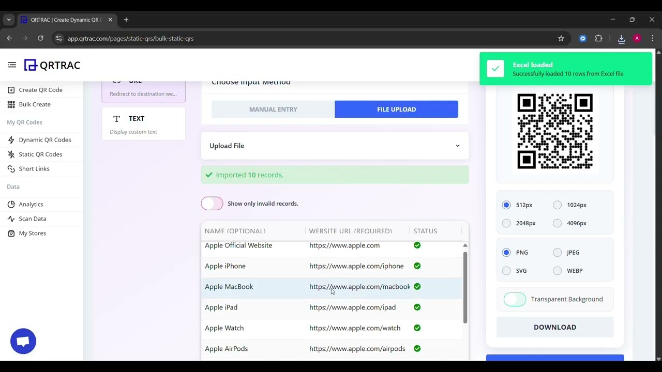Go to Static QR Codes
The width and height of the screenshot is (662, 372).
(40, 154)
